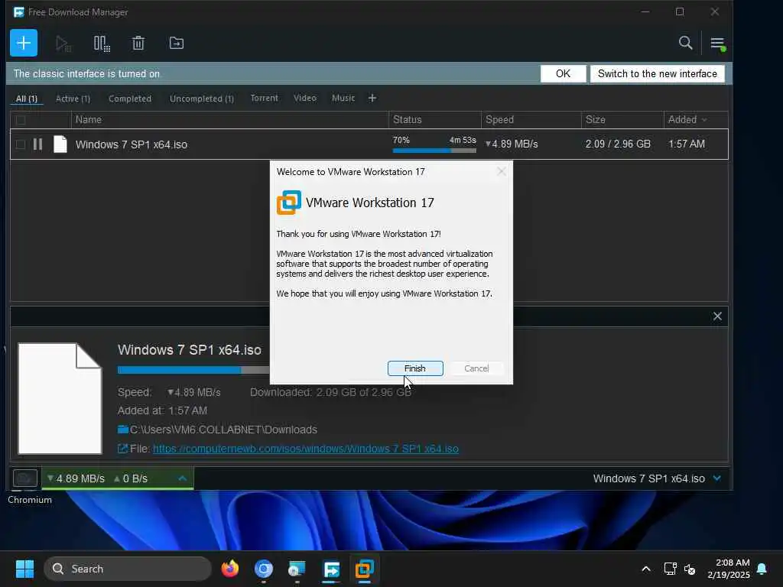783x587 pixels.
Task: Select the All (1) tab
Action: click(x=27, y=99)
